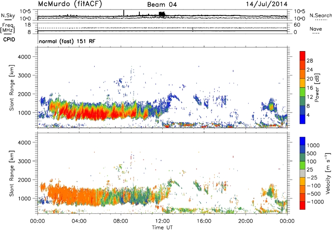The height and width of the screenshot is (230, 332).
Task: Click the '-1000' label on the velocity scale
Action: pyautogui.click(x=315, y=202)
